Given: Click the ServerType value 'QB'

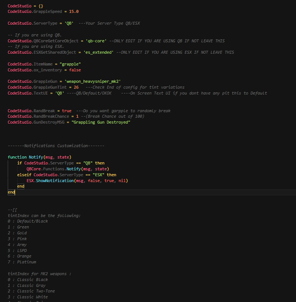Looking at the screenshot, I should 69,23.
